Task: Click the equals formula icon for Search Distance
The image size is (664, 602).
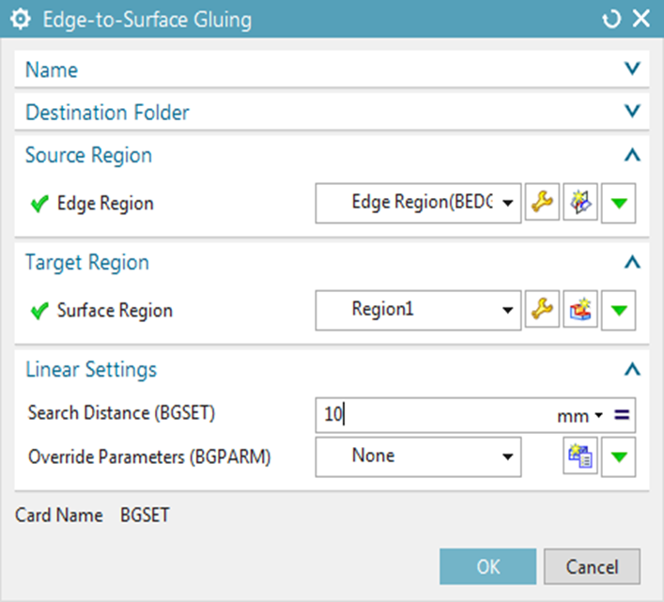Action: pos(622,415)
